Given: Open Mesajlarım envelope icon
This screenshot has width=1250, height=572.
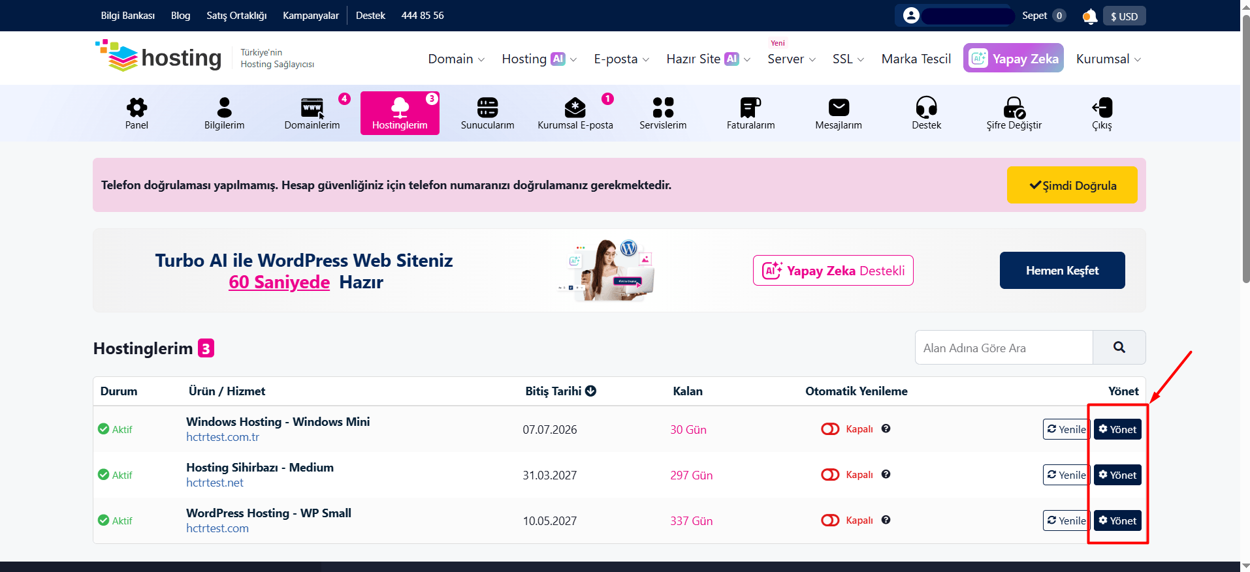Looking at the screenshot, I should click(x=839, y=107).
